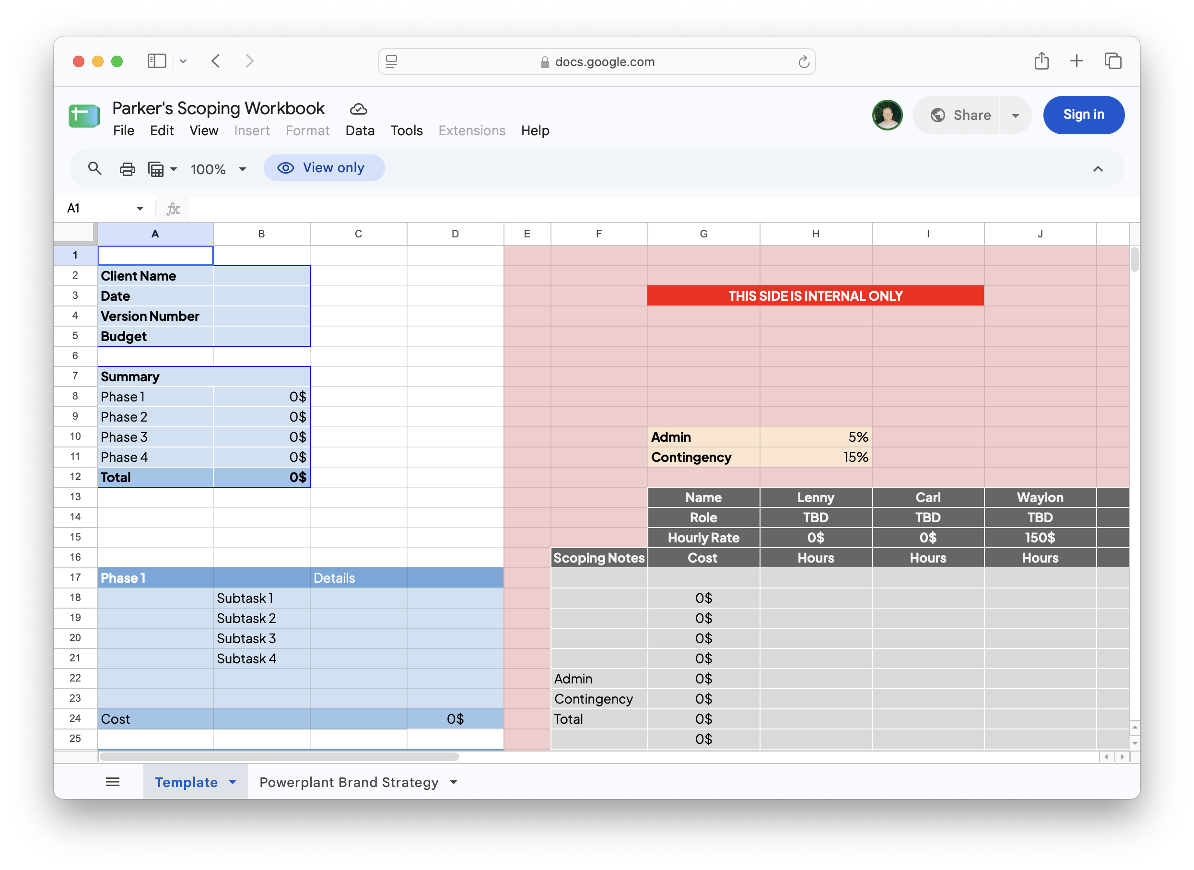The image size is (1194, 870).
Task: Open the Safari tab overview icon
Action: 1112,61
